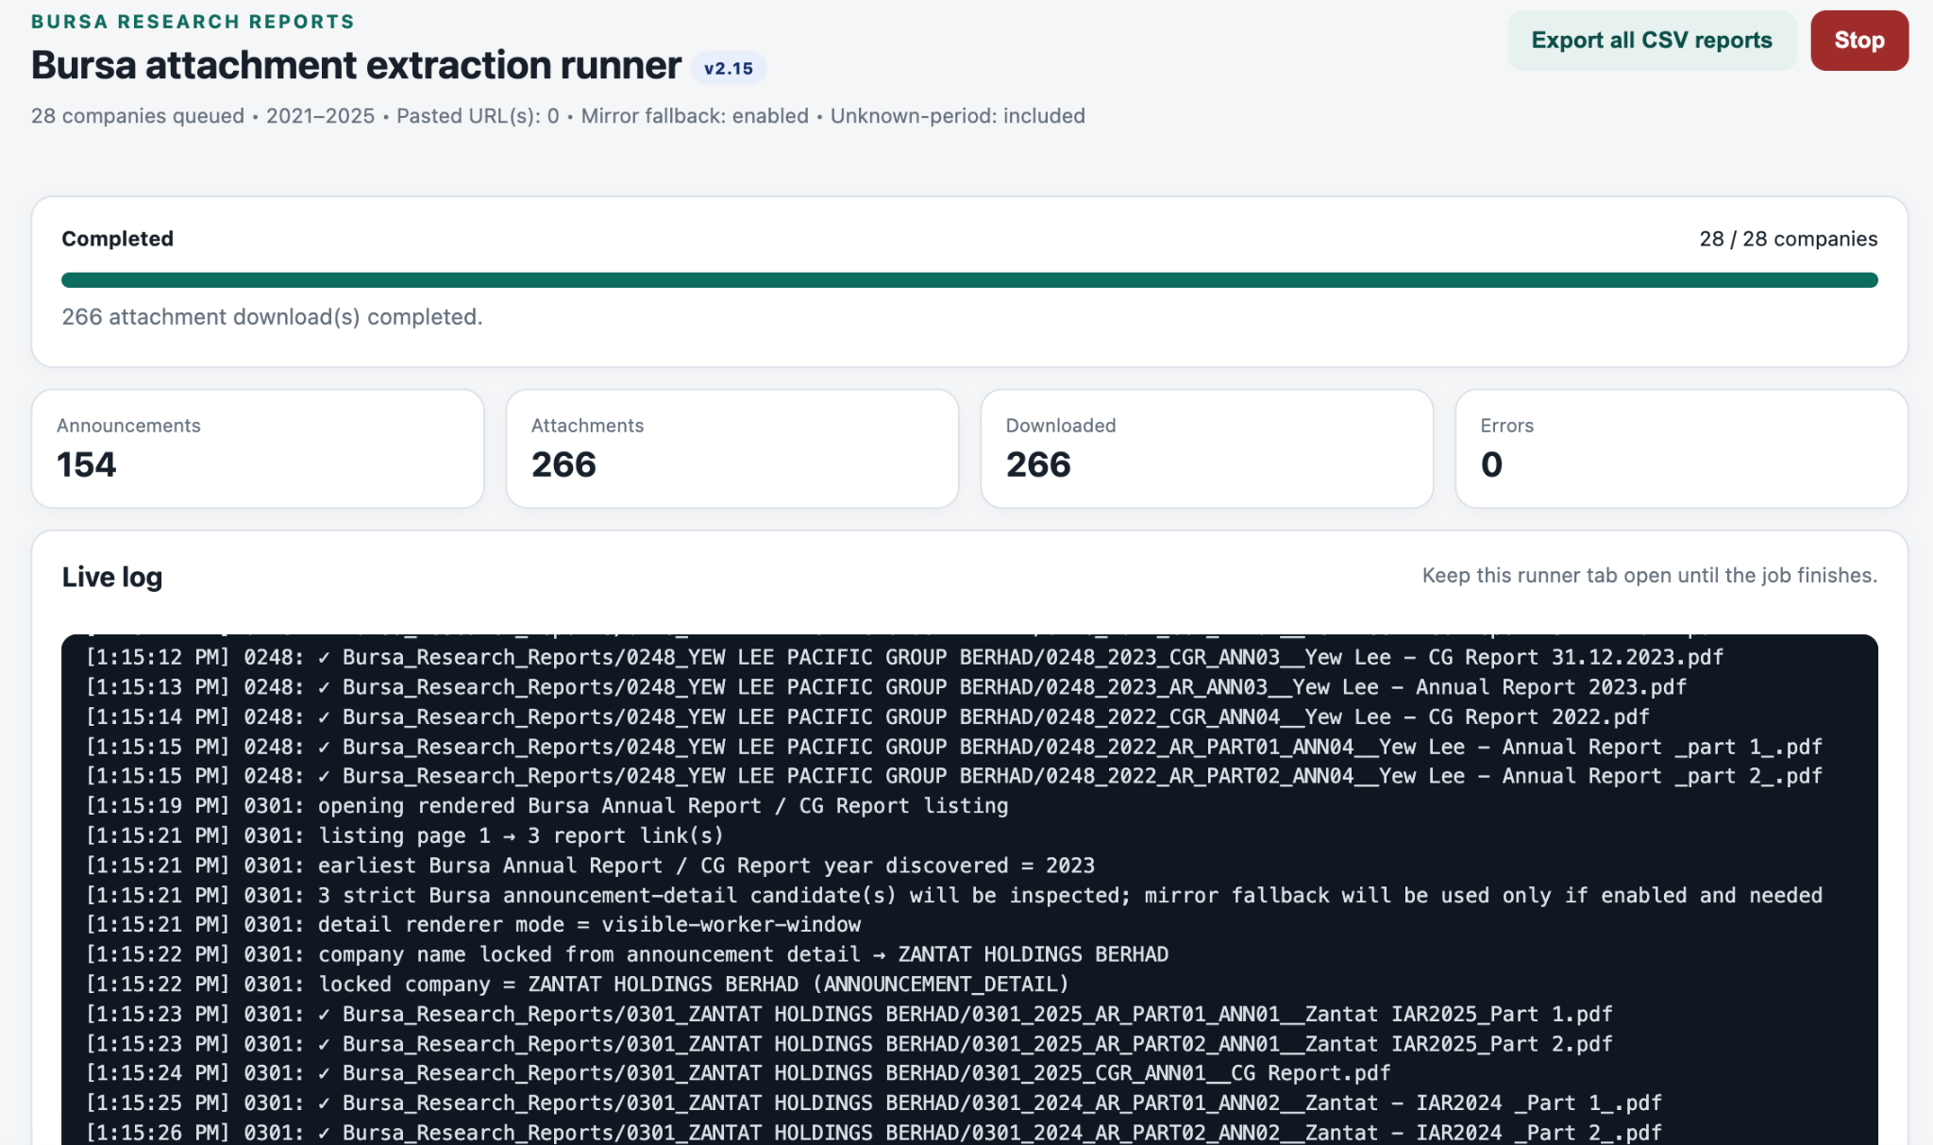
Task: Click the completed green progress bar
Action: [x=969, y=280]
